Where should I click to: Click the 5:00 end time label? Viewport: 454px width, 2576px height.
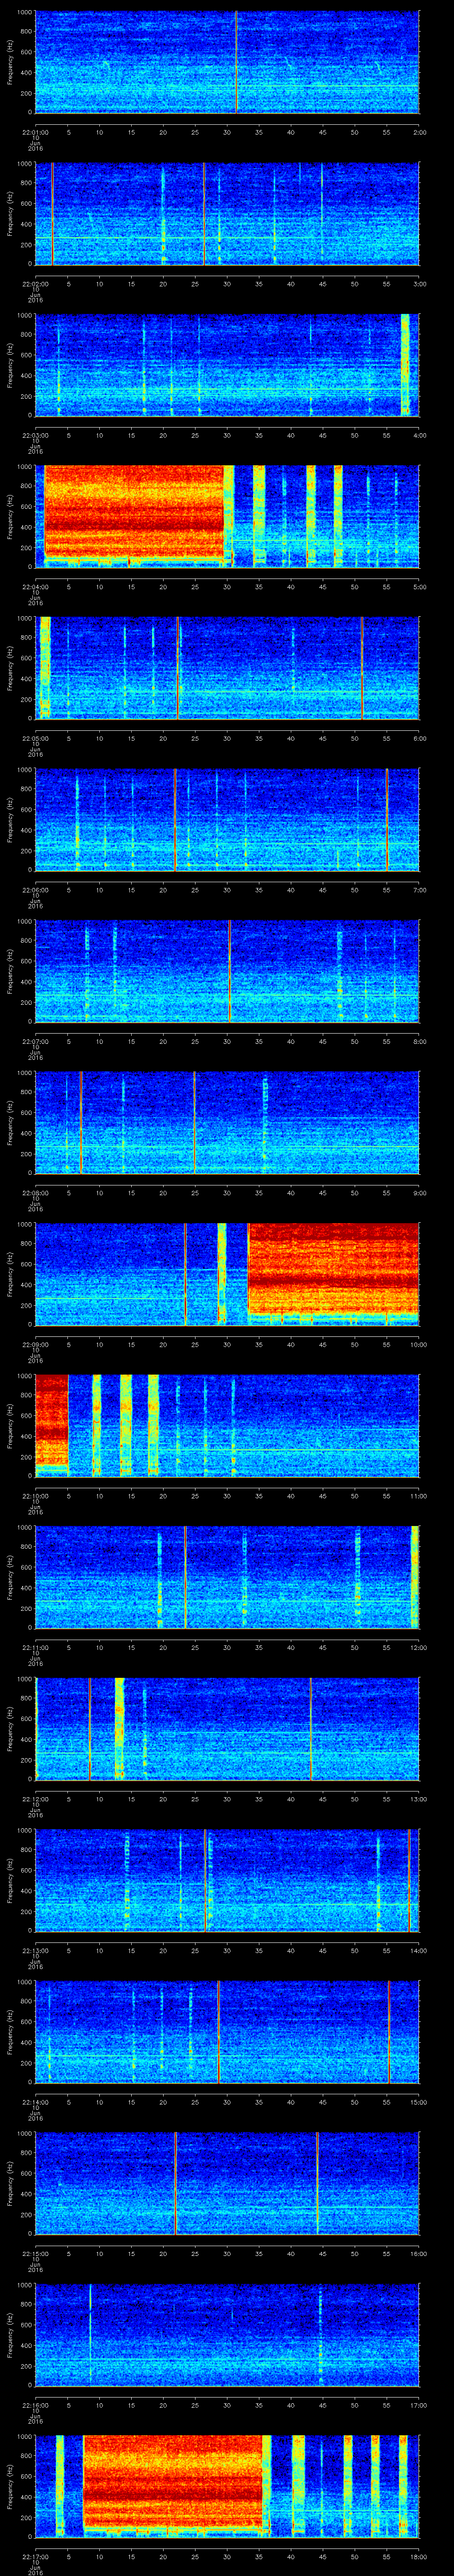(419, 587)
